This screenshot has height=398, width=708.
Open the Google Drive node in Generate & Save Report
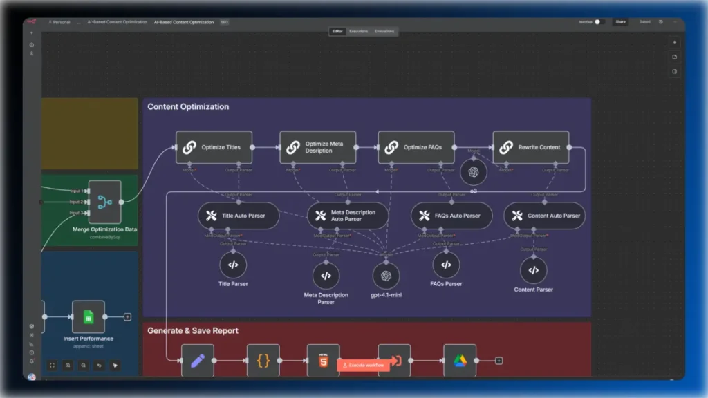click(x=460, y=360)
